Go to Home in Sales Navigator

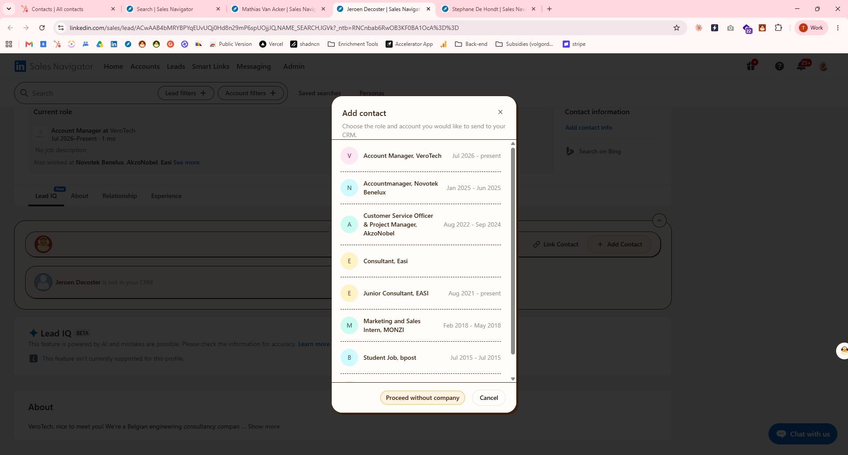pos(114,66)
